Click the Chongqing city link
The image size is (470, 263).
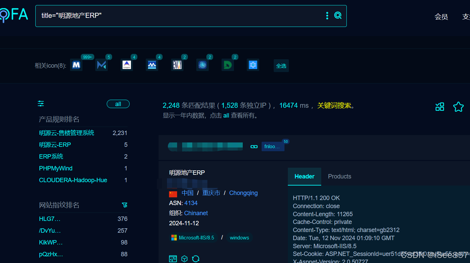tap(243, 193)
